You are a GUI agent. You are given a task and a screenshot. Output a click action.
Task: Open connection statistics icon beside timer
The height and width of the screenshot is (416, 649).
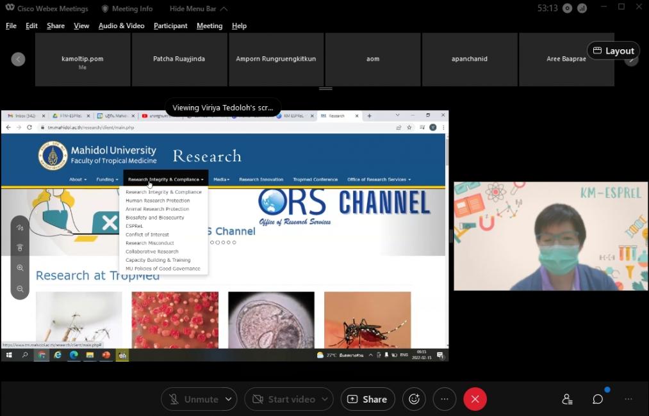click(582, 8)
